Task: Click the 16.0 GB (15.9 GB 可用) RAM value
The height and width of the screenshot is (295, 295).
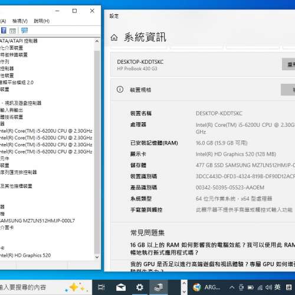Action: point(221,143)
